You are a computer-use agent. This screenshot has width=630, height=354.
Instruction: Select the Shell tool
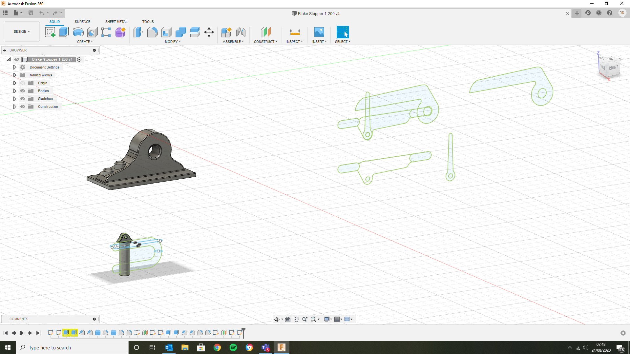click(x=166, y=32)
